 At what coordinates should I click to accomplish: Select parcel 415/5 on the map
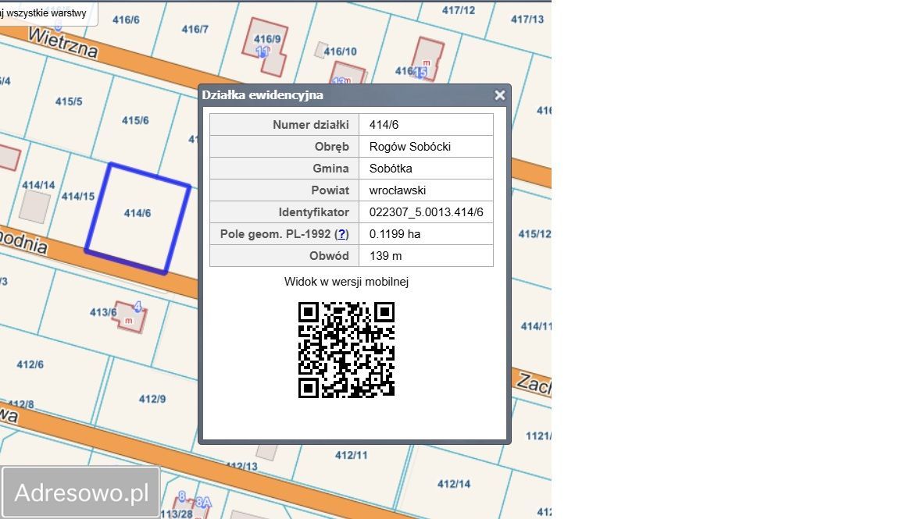click(69, 101)
